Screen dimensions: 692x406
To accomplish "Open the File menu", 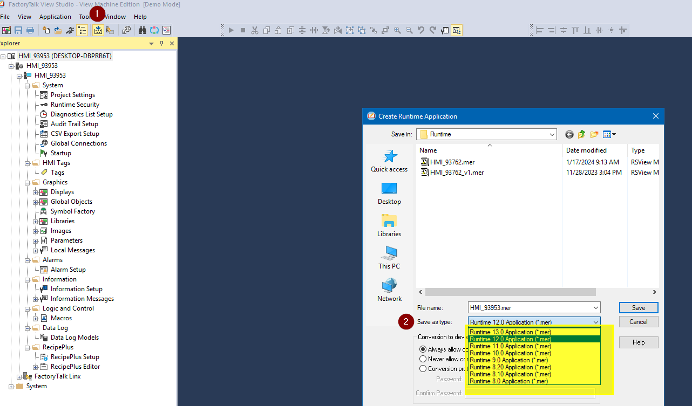I will point(5,17).
